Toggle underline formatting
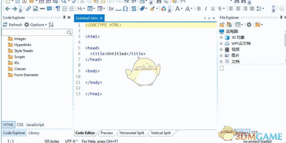 click(213, 8)
